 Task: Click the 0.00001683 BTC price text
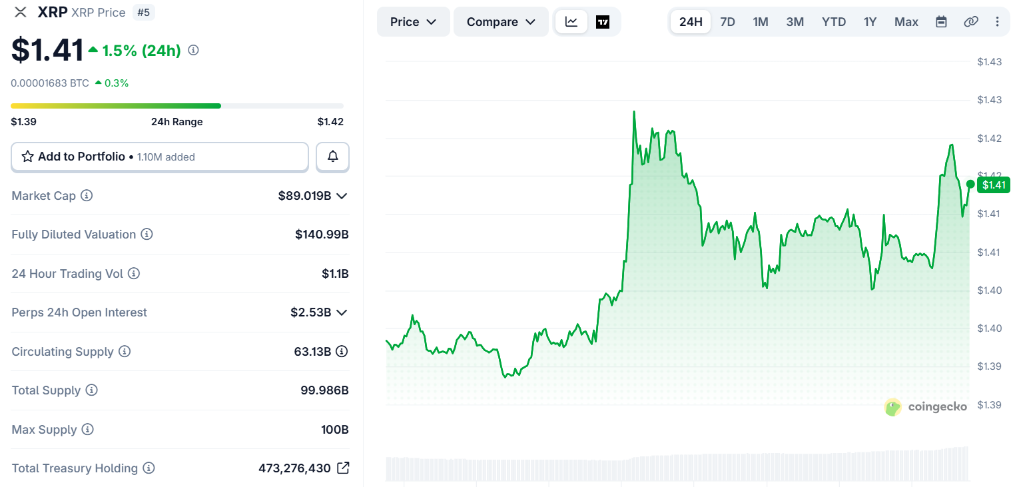(50, 83)
